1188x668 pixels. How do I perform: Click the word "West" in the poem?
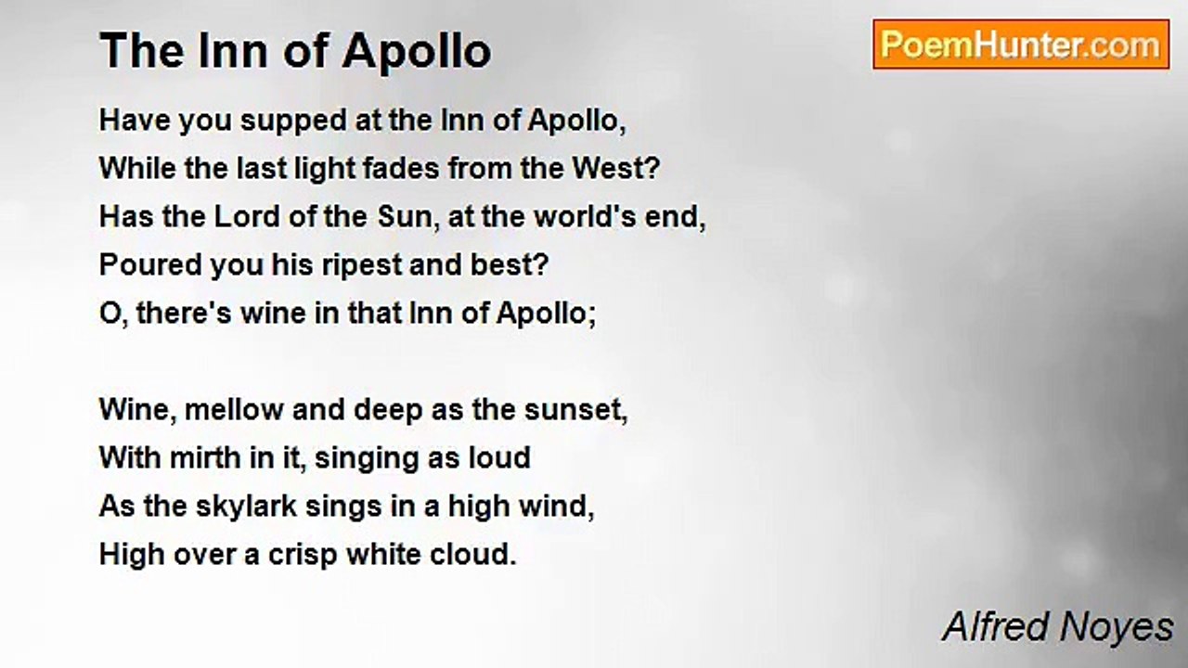(x=607, y=169)
